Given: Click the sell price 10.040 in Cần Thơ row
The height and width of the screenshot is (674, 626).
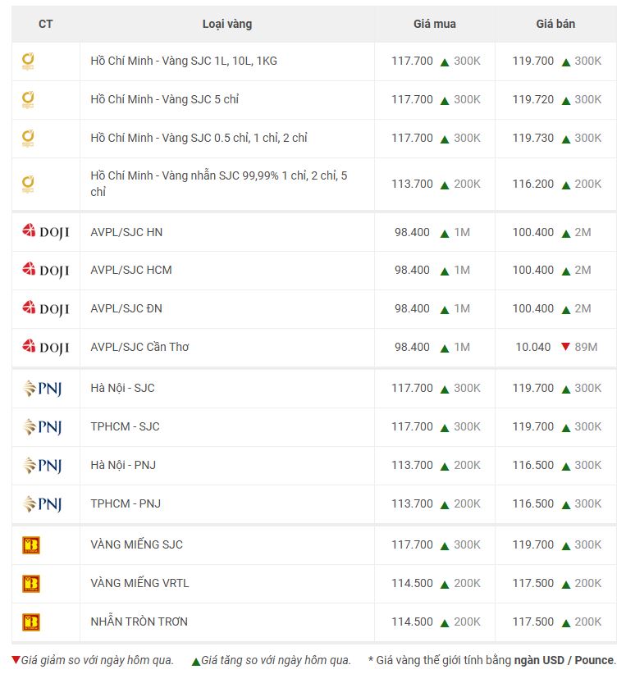Looking at the screenshot, I should click(533, 347).
